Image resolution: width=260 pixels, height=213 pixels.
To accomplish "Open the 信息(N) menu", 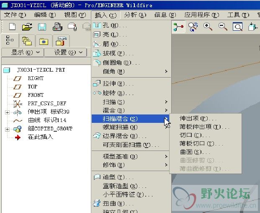I will pos(165,15).
